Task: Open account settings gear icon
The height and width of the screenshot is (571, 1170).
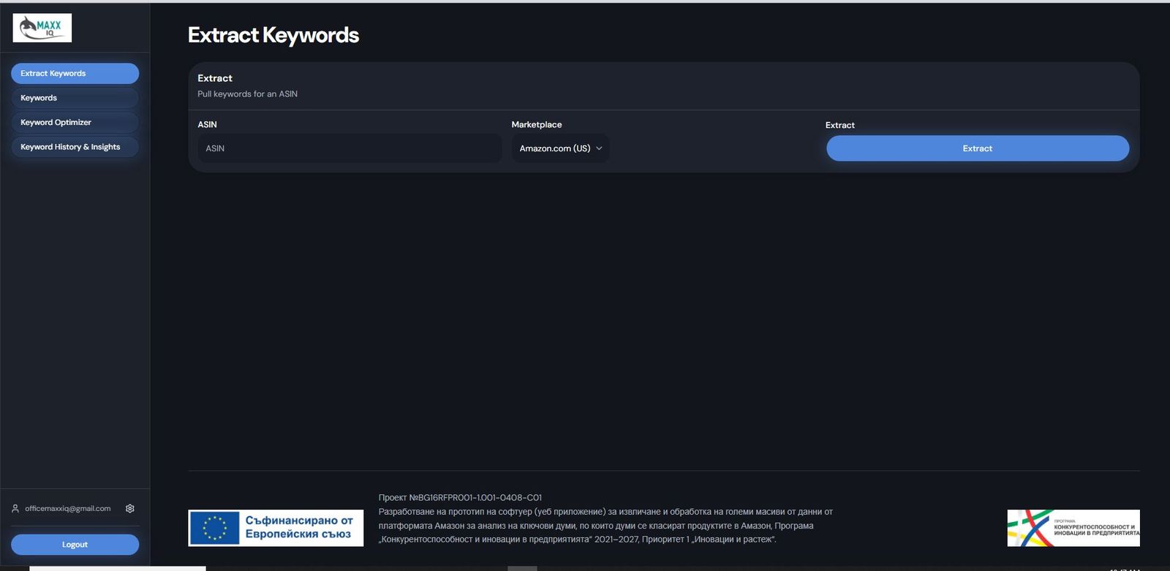Action: click(130, 509)
